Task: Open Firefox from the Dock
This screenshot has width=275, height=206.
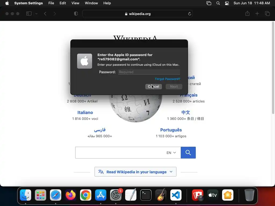Action: (x=71, y=195)
